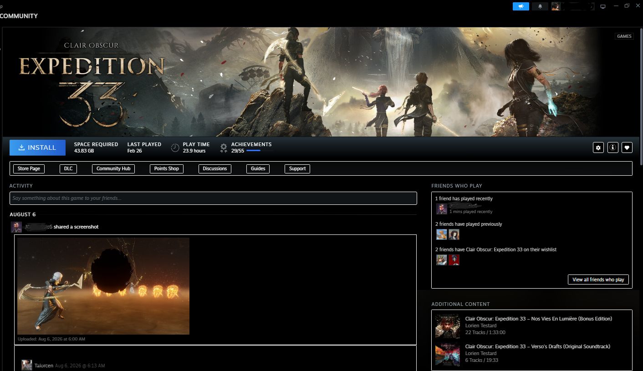Screen dimensions: 643x371
Task: Click the Achievements badge icon
Action: [x=224, y=147]
